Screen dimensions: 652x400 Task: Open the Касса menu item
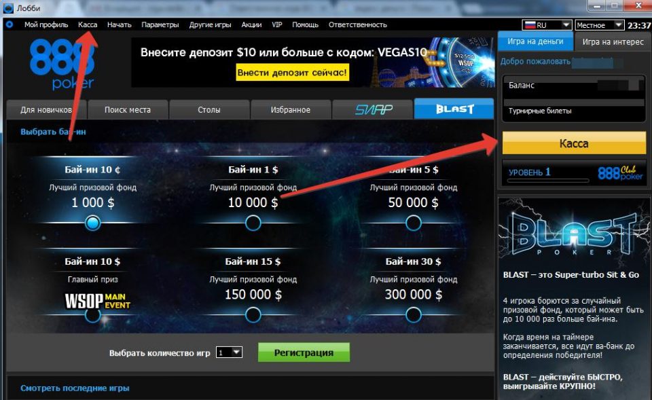pyautogui.click(x=88, y=24)
